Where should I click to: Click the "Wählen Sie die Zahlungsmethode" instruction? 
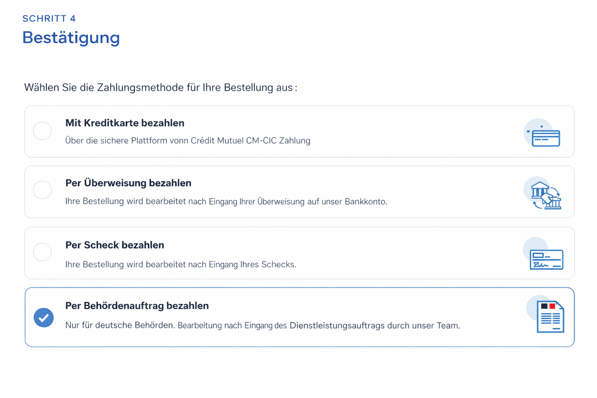point(161,87)
